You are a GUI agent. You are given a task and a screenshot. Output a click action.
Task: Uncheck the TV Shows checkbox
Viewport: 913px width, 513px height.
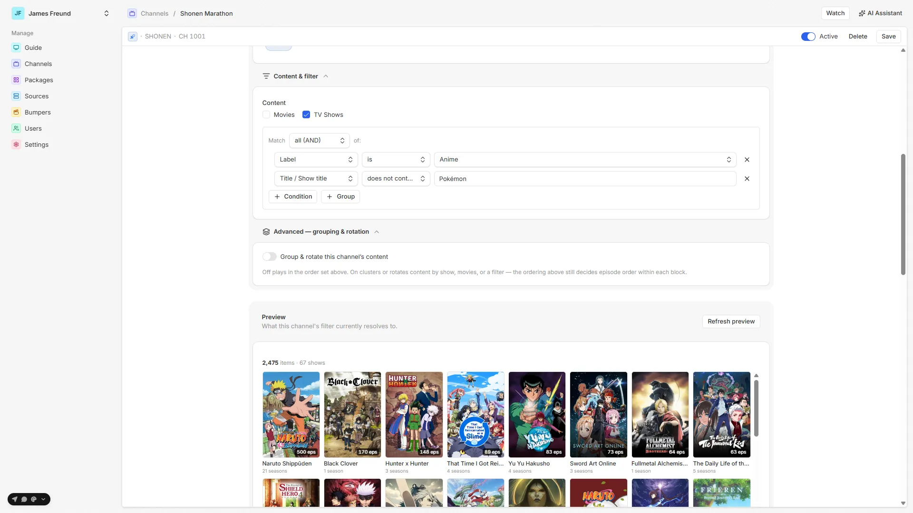click(306, 114)
